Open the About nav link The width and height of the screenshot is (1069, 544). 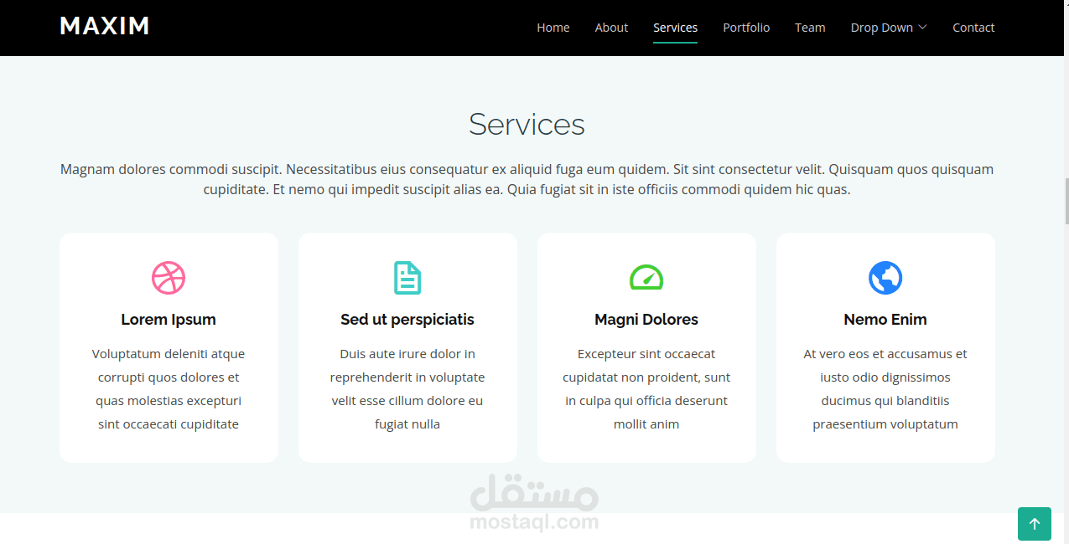pyautogui.click(x=611, y=28)
